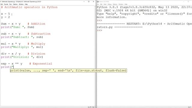Click the line "exp = x ** y"
This screenshot has height=108, width=192.
(12, 64)
